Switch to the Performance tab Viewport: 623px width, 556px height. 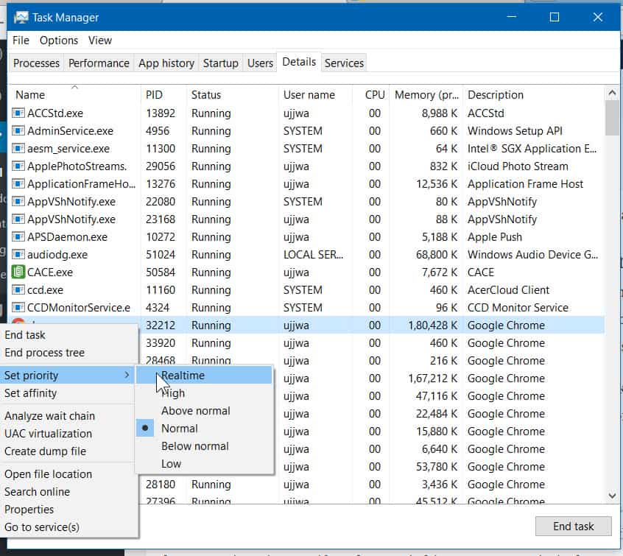coord(99,63)
